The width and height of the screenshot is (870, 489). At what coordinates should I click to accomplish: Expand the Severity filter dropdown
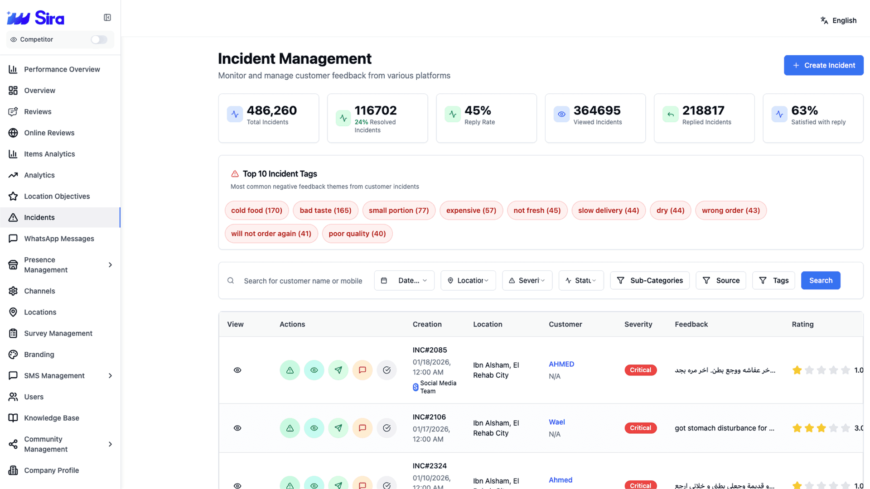coord(527,280)
